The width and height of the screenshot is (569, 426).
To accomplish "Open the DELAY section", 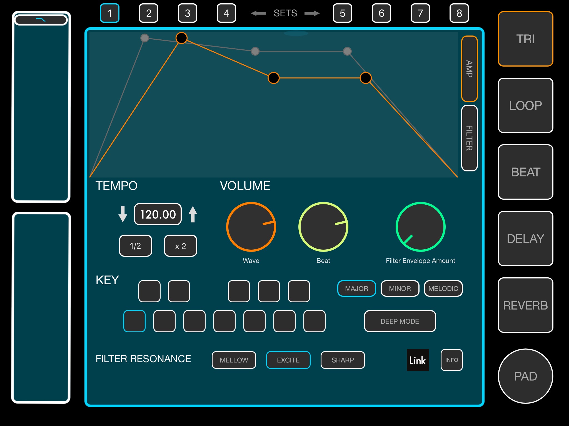I will point(525,239).
